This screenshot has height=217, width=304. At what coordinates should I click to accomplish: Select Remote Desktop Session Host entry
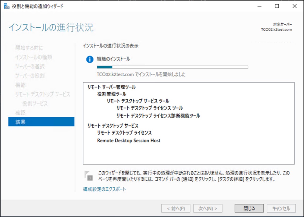coord(129,141)
